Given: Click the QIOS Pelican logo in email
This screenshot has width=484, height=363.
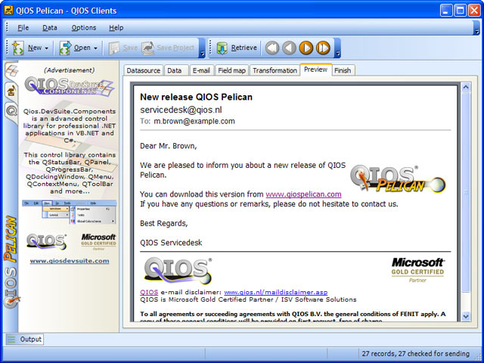Looking at the screenshot, I should [398, 179].
